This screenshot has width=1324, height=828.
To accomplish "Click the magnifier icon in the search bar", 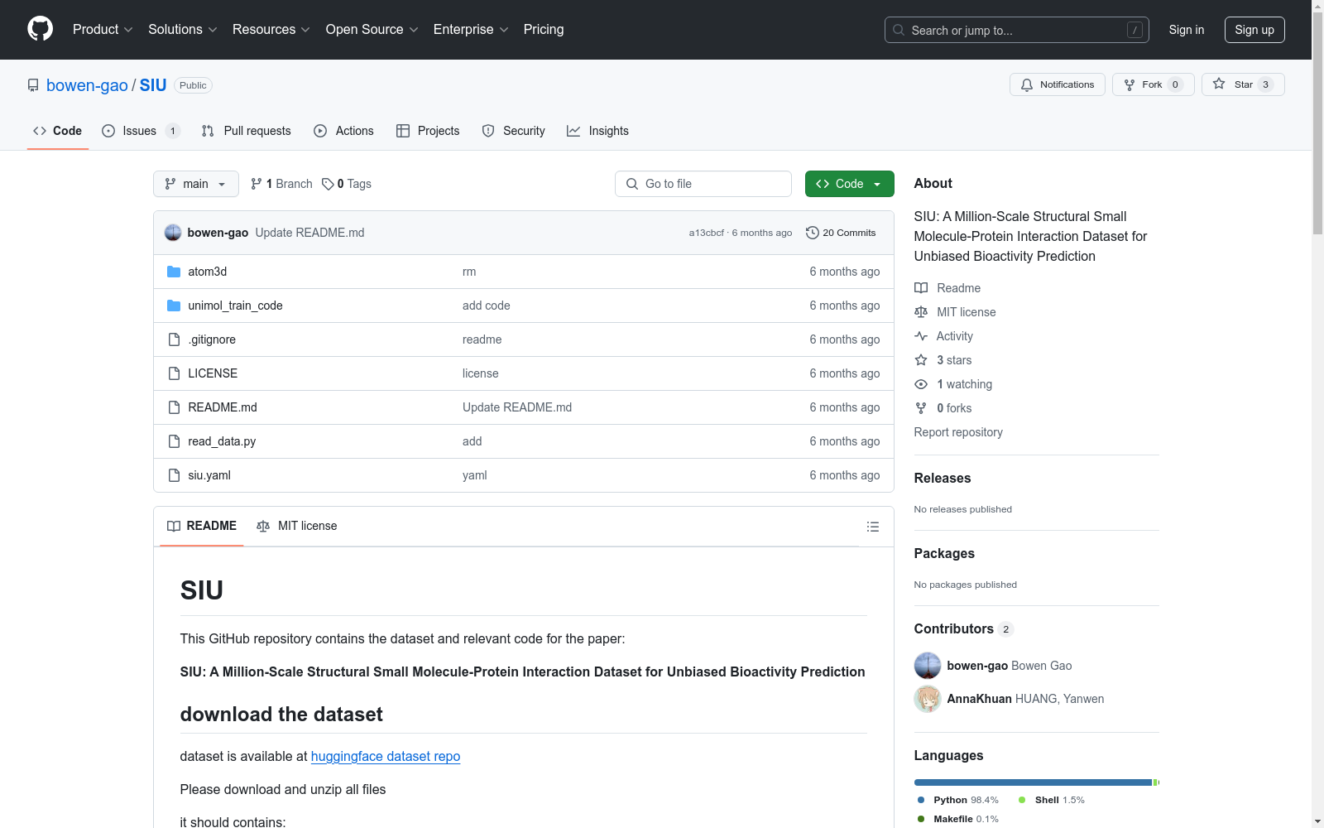I will click(899, 30).
